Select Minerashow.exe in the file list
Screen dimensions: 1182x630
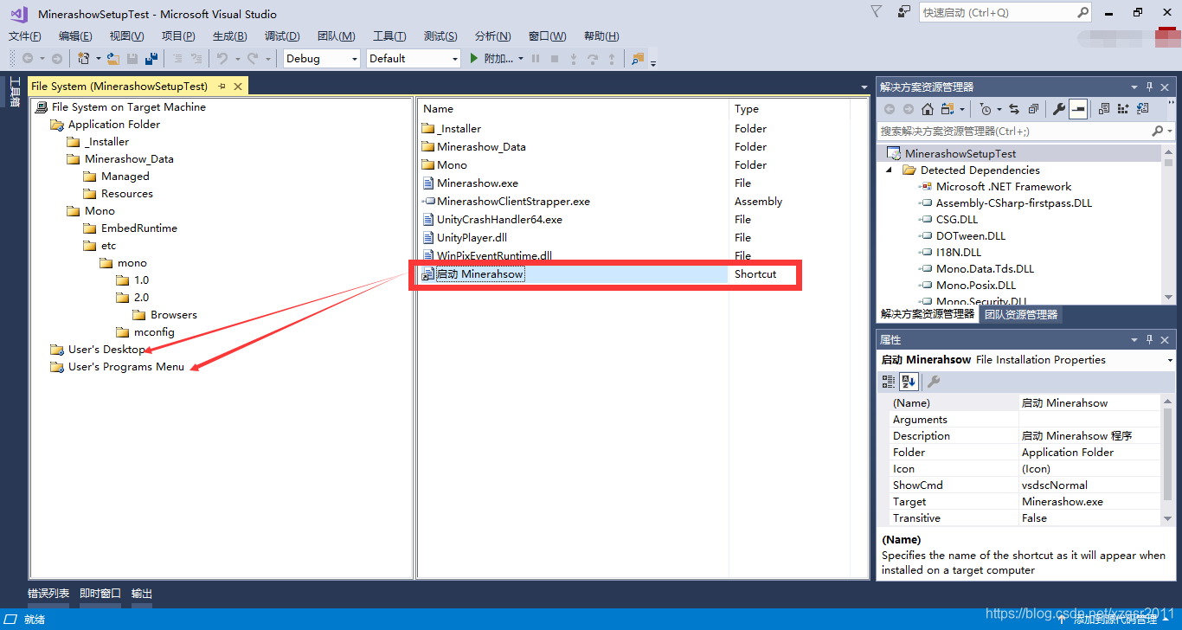coord(477,183)
